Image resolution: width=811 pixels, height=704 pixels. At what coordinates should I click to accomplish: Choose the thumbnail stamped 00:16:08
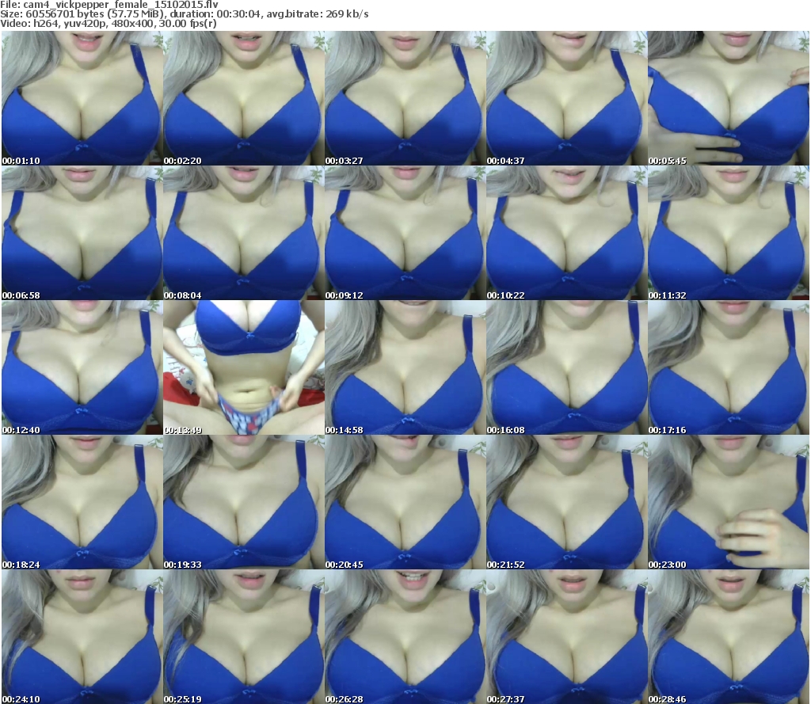(x=567, y=367)
